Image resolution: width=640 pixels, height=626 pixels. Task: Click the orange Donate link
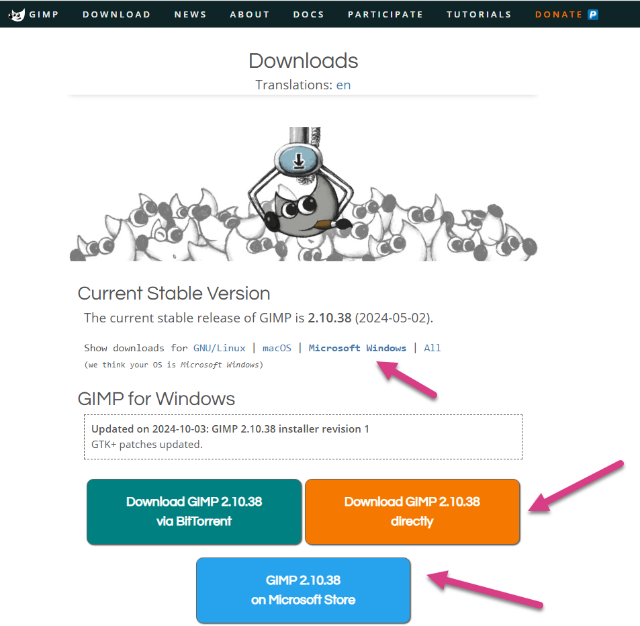[559, 15]
